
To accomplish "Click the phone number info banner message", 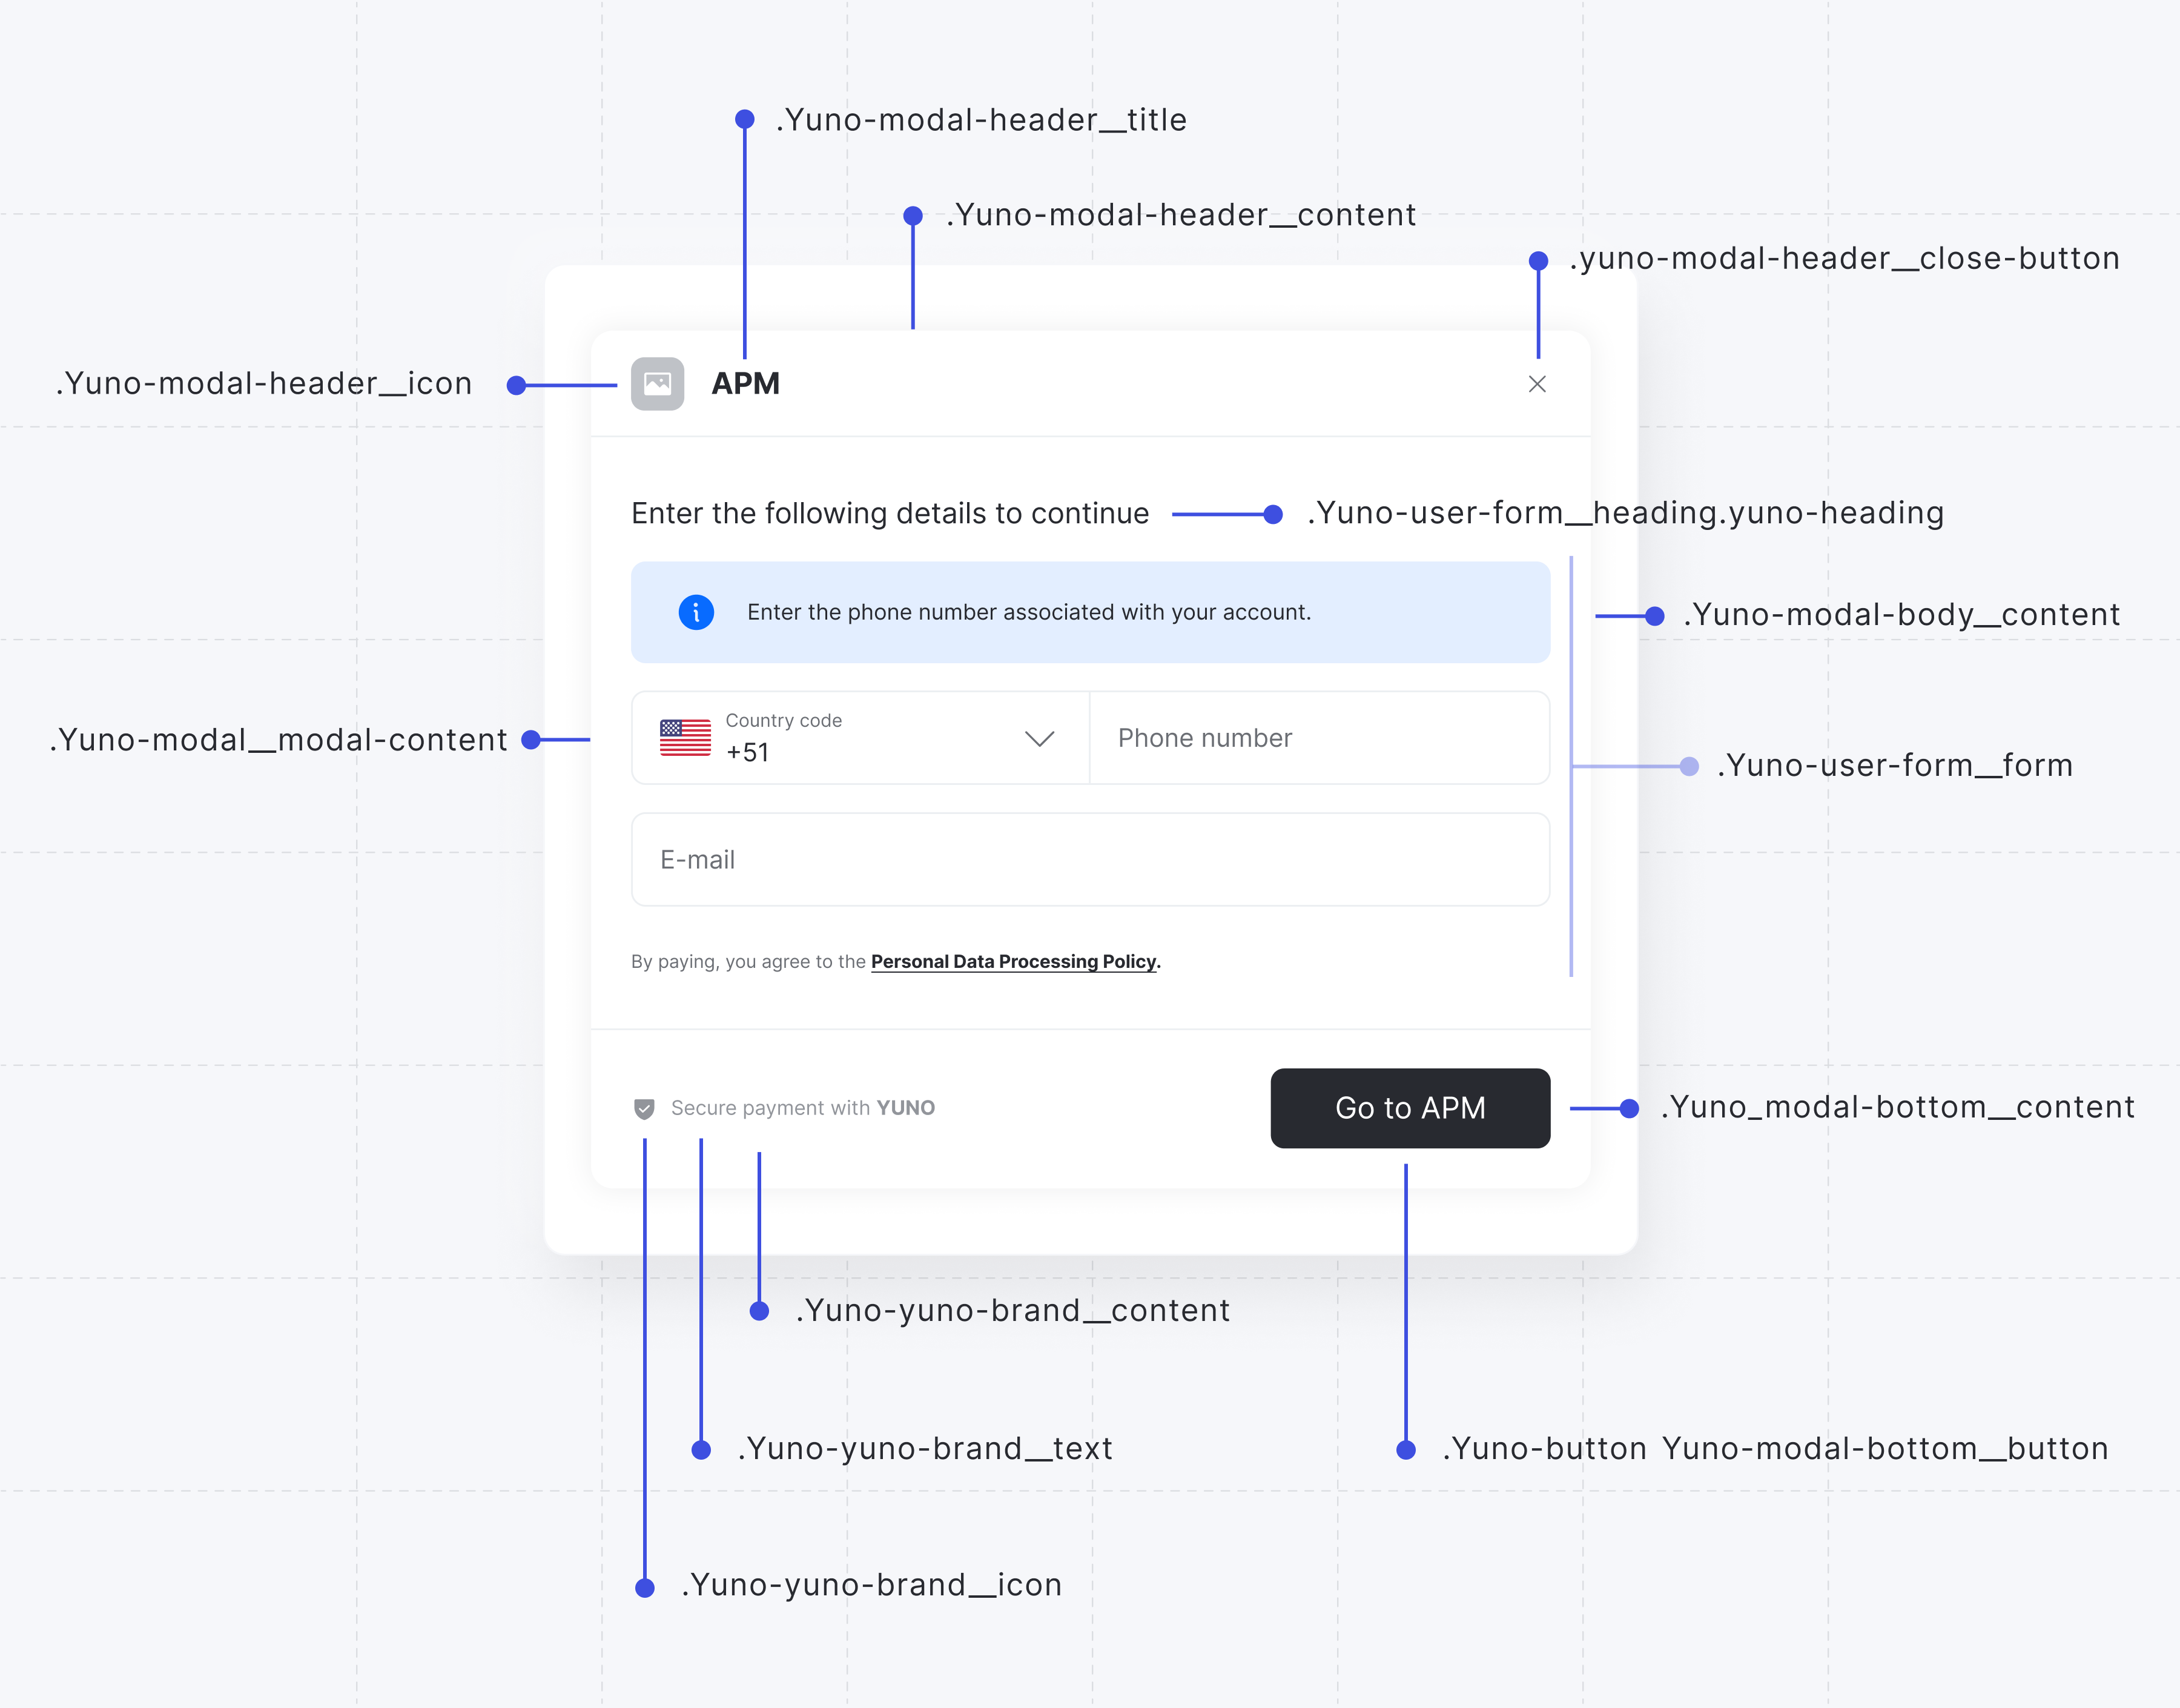I will (1028, 612).
